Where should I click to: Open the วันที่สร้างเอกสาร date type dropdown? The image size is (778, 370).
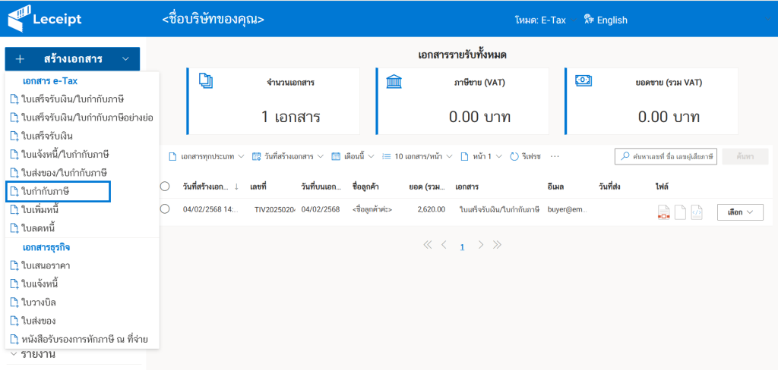[x=288, y=156]
